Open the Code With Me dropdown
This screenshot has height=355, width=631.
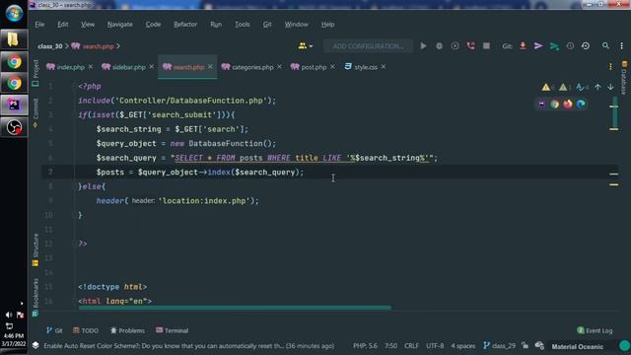(306, 46)
